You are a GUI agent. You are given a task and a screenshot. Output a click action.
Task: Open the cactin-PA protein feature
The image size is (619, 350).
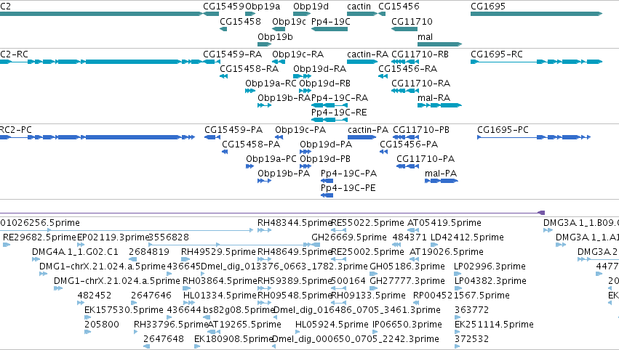pyautogui.click(x=362, y=137)
